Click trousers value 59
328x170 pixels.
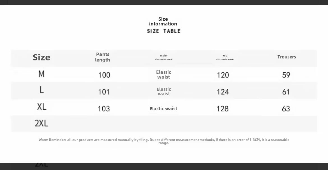tap(286, 75)
